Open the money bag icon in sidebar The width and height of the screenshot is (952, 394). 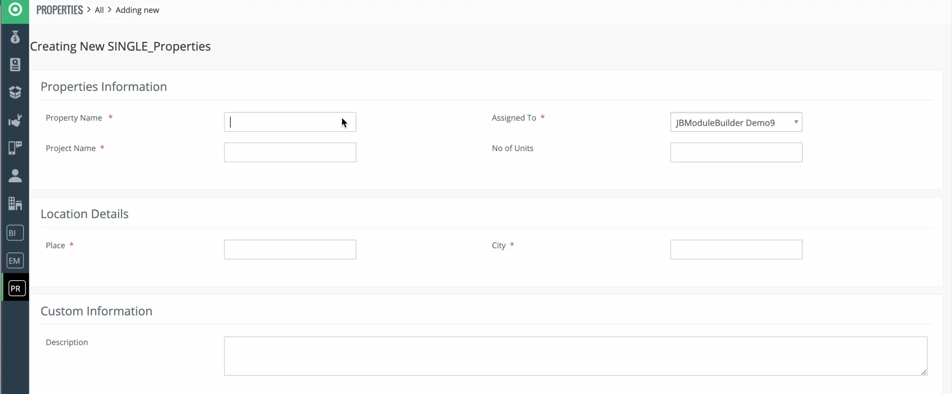[x=15, y=37]
